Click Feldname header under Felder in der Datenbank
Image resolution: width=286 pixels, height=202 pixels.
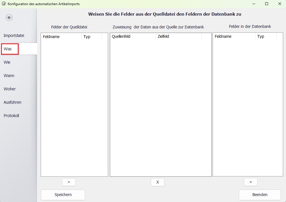234,36
